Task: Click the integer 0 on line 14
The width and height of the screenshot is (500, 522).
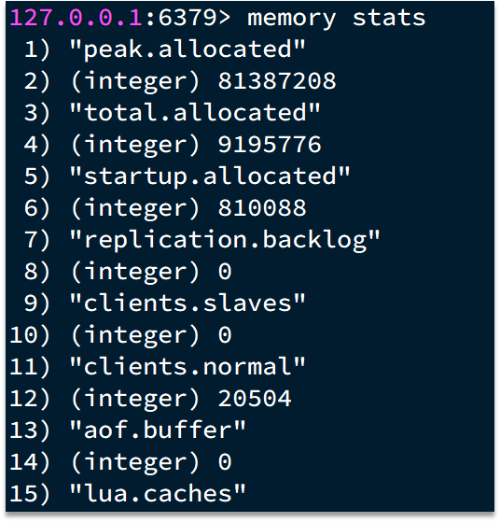Action: 225,461
